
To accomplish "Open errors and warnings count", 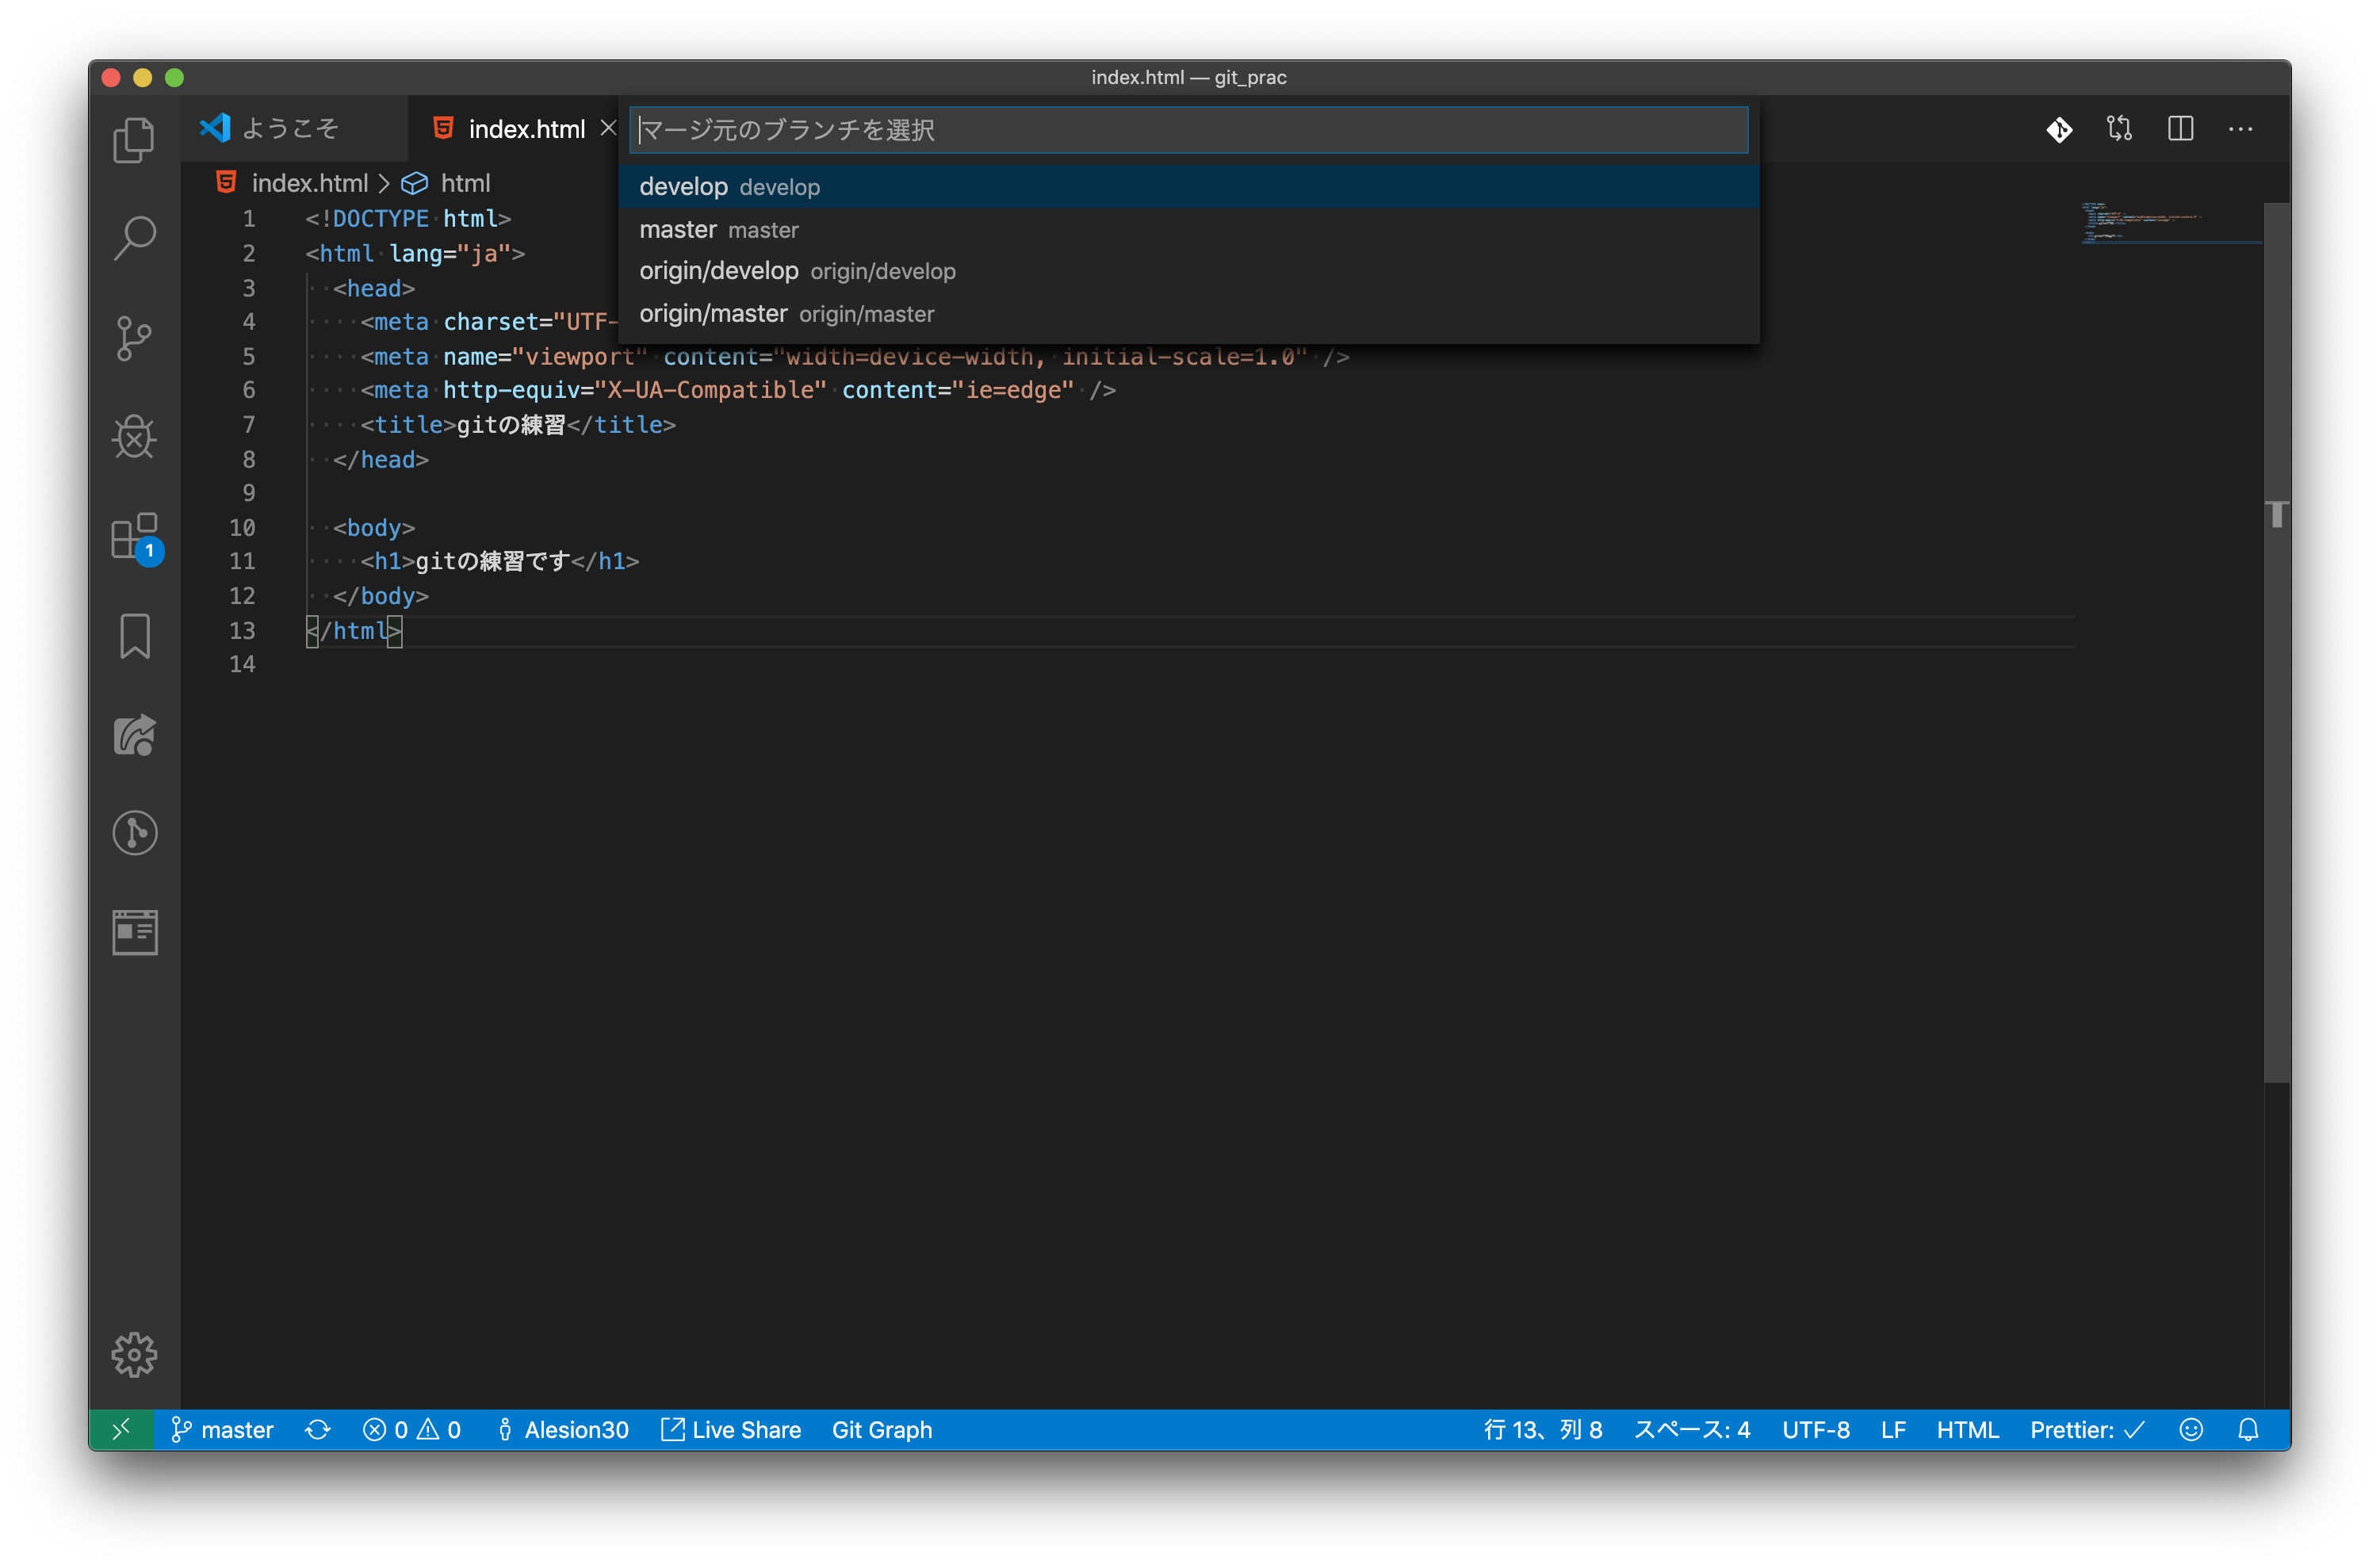I will click(x=412, y=1430).
